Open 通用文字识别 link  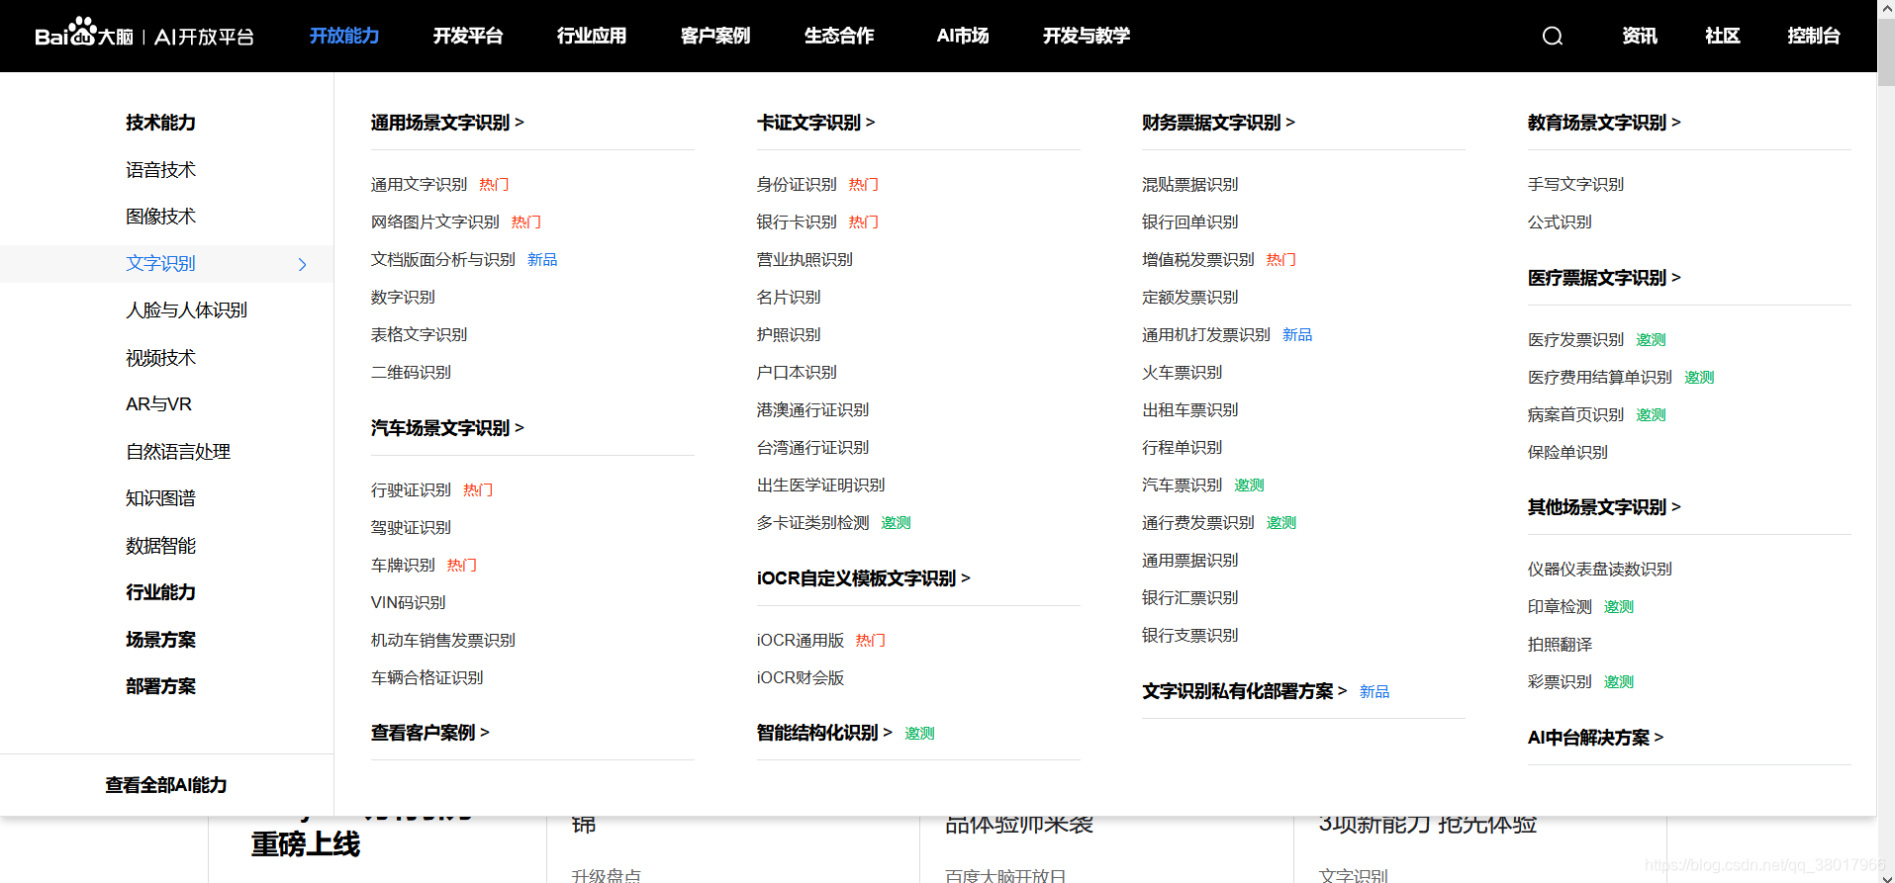[x=419, y=185]
